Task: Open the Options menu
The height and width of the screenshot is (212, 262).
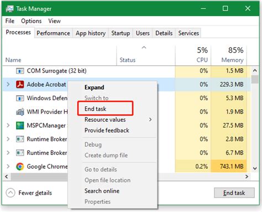Action: tap(32, 21)
